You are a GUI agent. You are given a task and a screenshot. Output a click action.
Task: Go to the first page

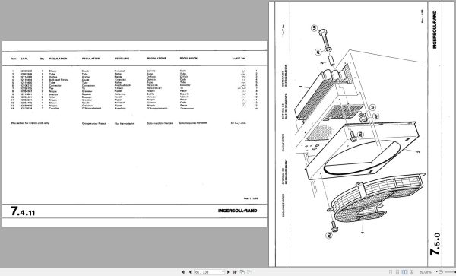click(x=183, y=272)
